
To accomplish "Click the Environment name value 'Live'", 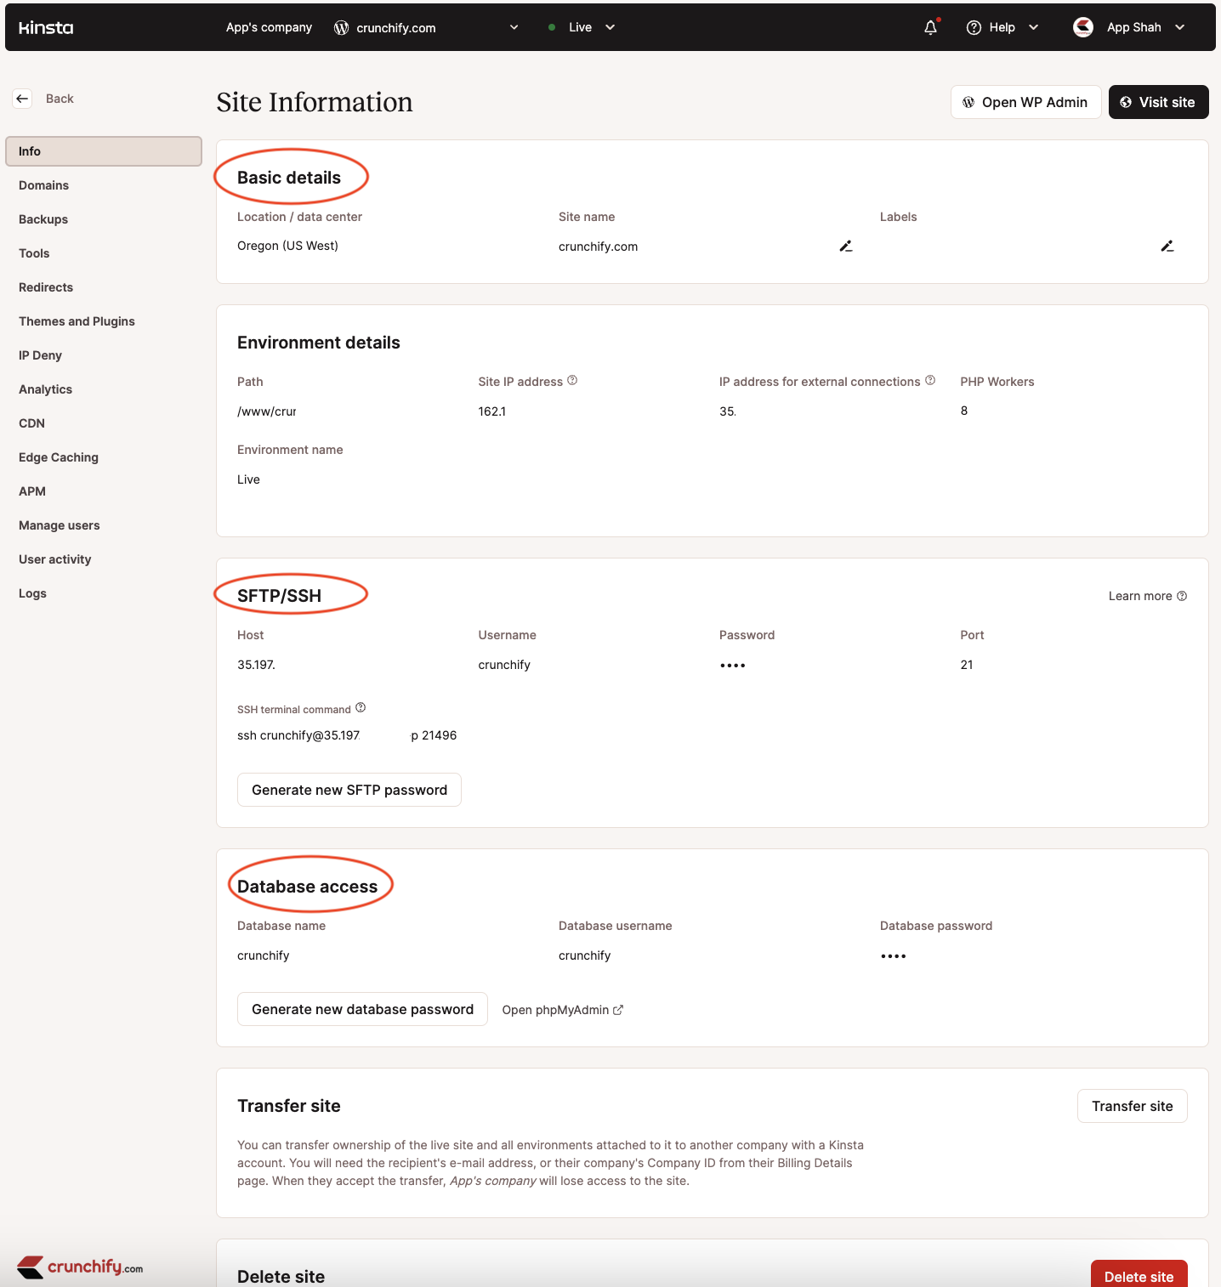I will [x=248, y=479].
